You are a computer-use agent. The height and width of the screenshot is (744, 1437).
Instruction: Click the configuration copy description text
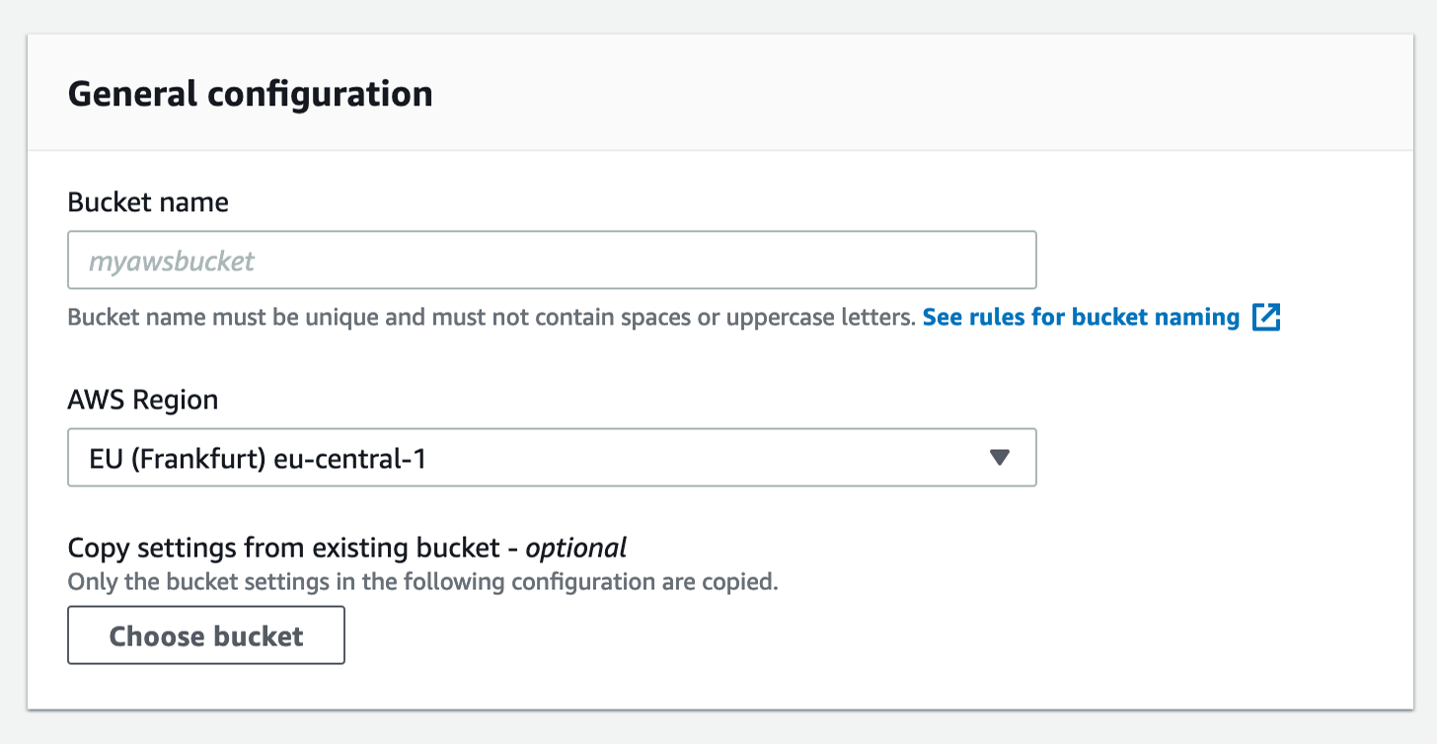[x=422, y=581]
